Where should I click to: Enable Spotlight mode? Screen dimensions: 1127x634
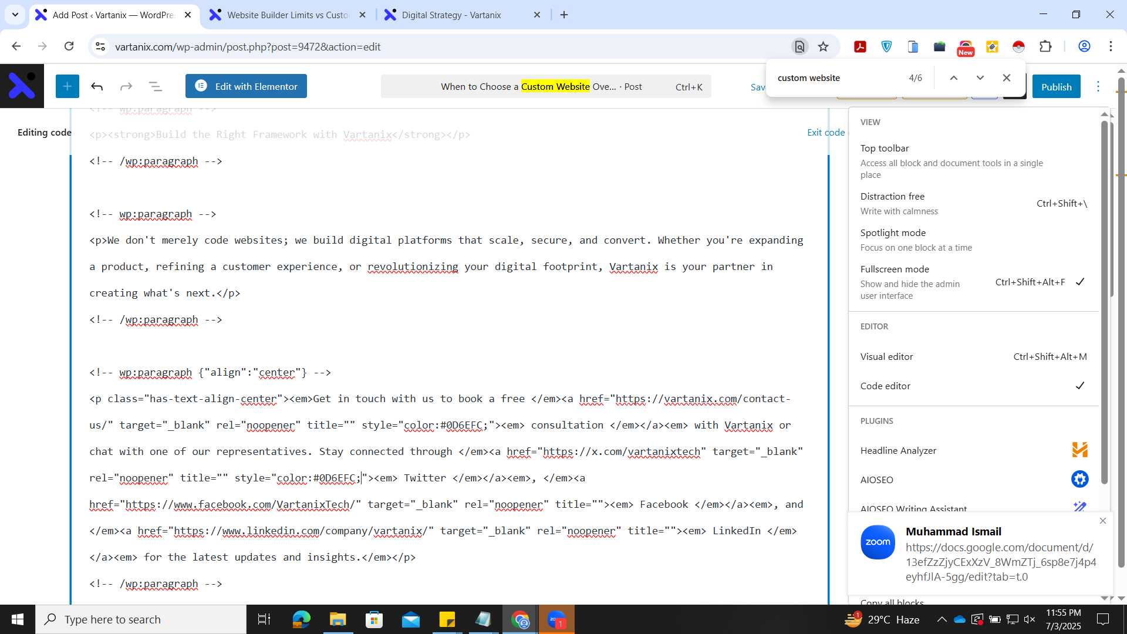pos(973,240)
